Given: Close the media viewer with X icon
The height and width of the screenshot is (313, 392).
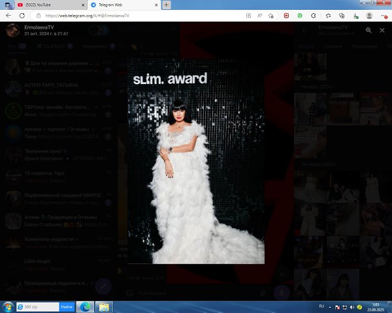Looking at the screenshot, I should pyautogui.click(x=382, y=30).
